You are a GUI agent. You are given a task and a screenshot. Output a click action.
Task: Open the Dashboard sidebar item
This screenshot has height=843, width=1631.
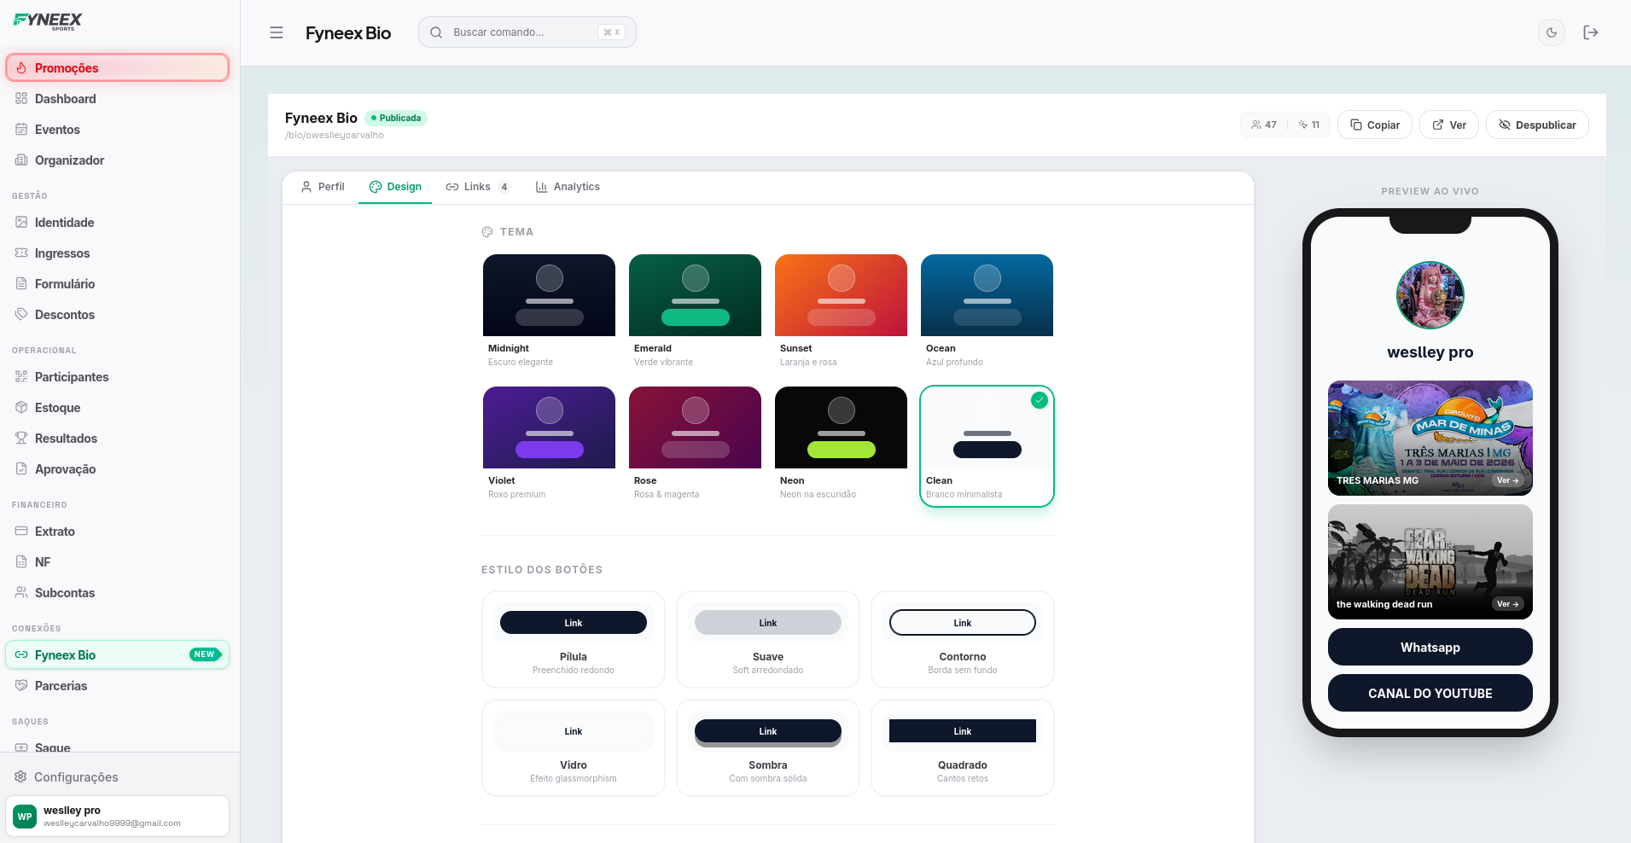tap(65, 99)
